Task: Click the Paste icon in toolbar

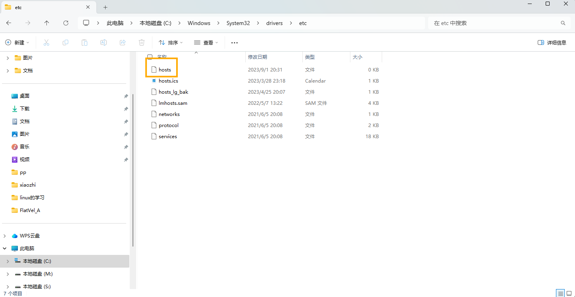Action: coord(85,42)
